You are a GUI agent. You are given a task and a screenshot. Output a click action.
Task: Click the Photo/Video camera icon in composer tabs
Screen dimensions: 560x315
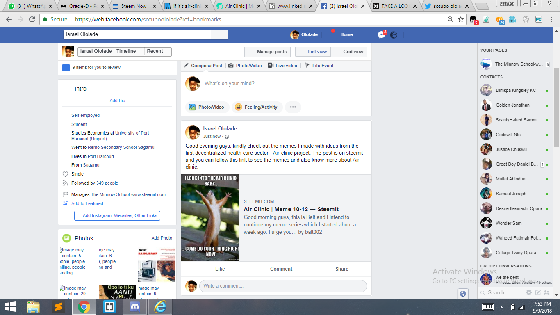pos(231,66)
